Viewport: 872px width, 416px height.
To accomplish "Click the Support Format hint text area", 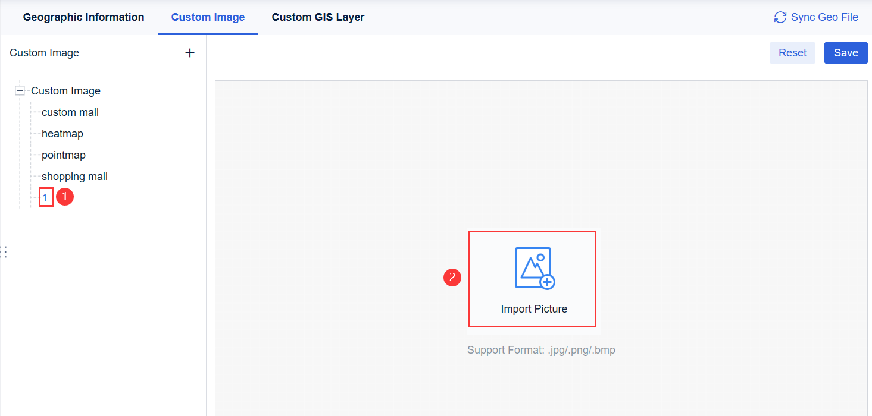I will (x=540, y=349).
